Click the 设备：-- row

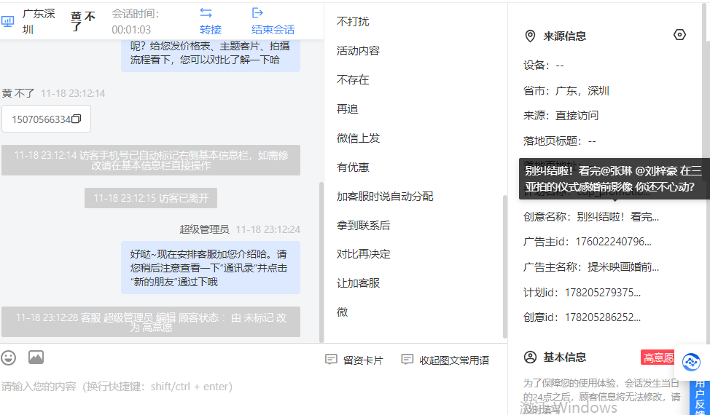click(x=543, y=66)
